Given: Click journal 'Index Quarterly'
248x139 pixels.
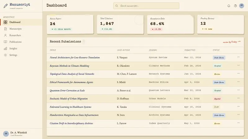Looking at the screenshot, I should click(159, 123).
